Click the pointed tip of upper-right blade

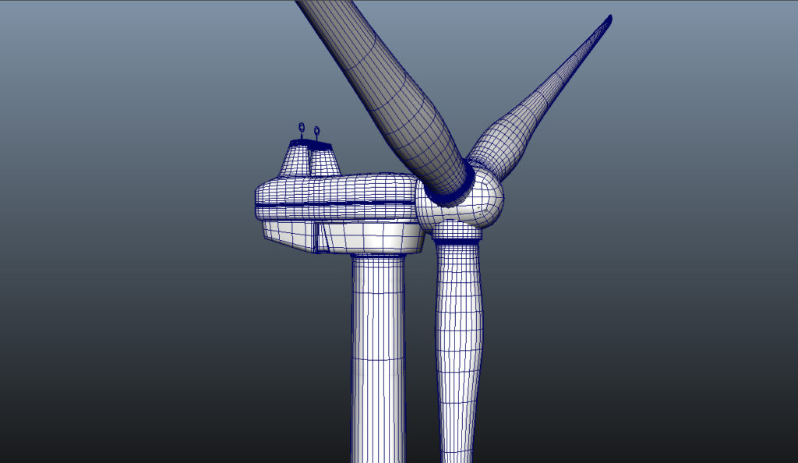pyautogui.click(x=609, y=20)
